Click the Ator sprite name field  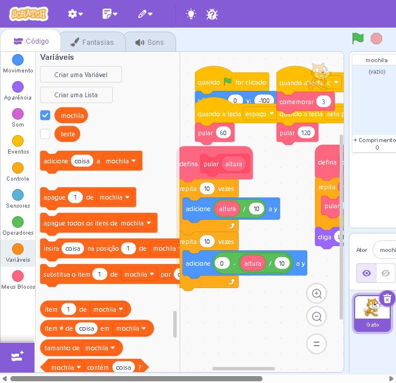pos(384,250)
